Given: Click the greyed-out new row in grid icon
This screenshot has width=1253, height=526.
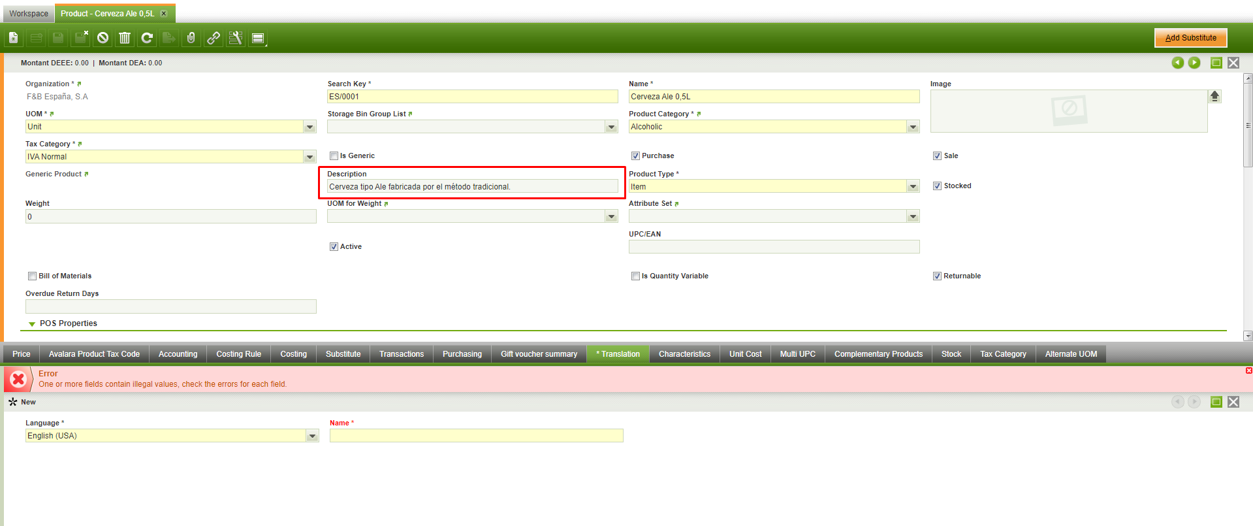Looking at the screenshot, I should [x=36, y=38].
